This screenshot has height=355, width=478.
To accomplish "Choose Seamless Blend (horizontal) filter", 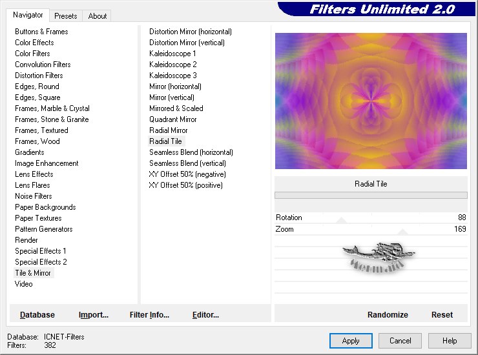I will pos(191,152).
